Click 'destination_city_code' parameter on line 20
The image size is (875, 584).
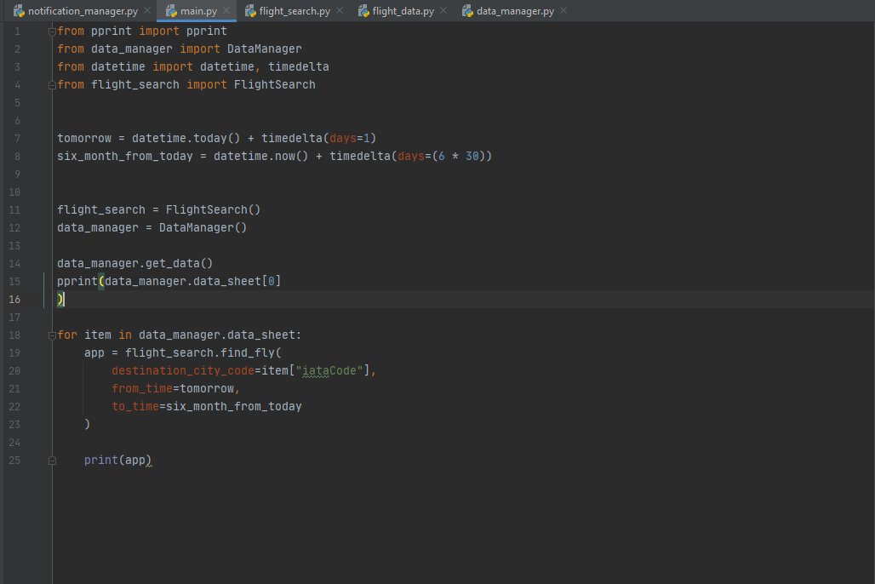(183, 370)
